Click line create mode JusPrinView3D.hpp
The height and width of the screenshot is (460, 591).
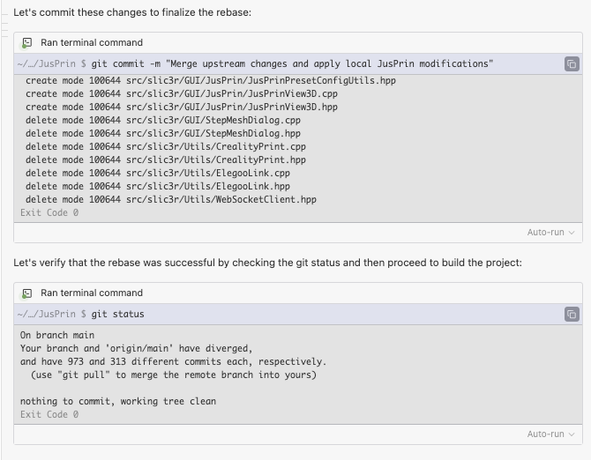(182, 107)
